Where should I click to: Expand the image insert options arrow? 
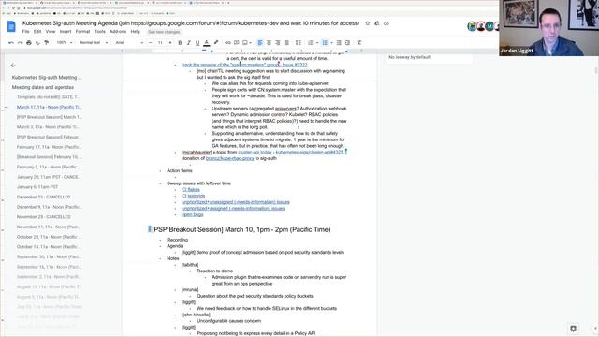click(x=250, y=43)
